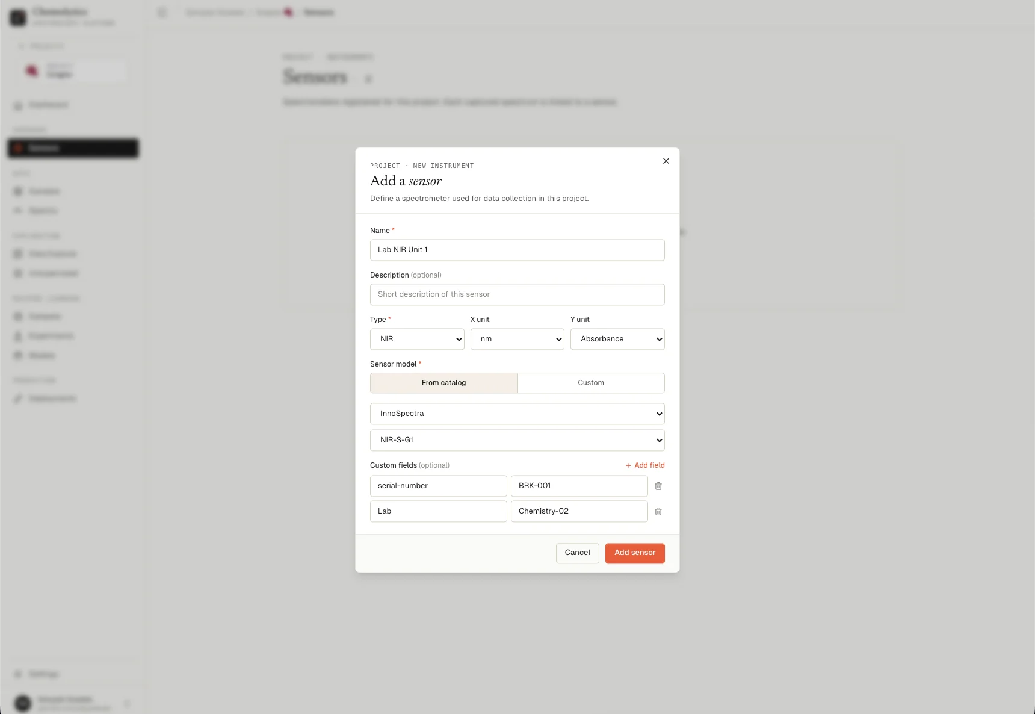Image resolution: width=1035 pixels, height=714 pixels.
Task: Click the Custom fields (optional) label
Action: [410, 465]
